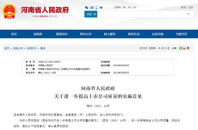This screenshot has height=130, width=198.
Task: Click 豫政 in the breadcrumb
Action: pos(43,48)
